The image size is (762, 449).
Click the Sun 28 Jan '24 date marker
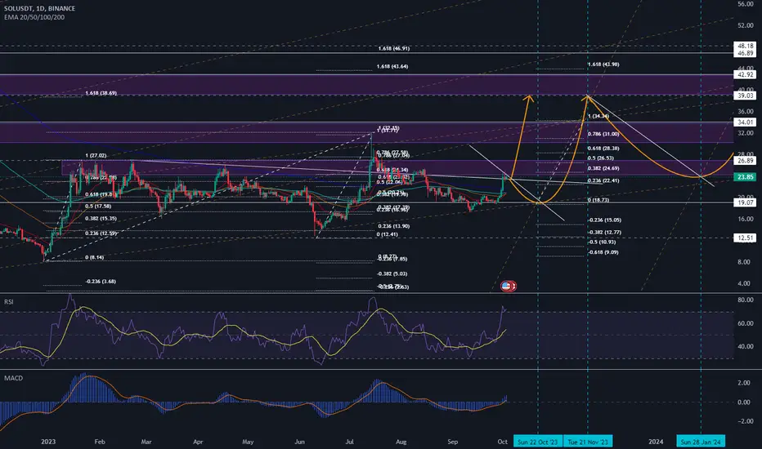click(701, 441)
